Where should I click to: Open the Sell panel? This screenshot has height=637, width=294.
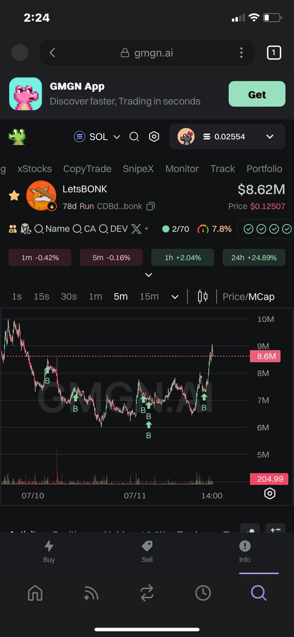click(147, 552)
